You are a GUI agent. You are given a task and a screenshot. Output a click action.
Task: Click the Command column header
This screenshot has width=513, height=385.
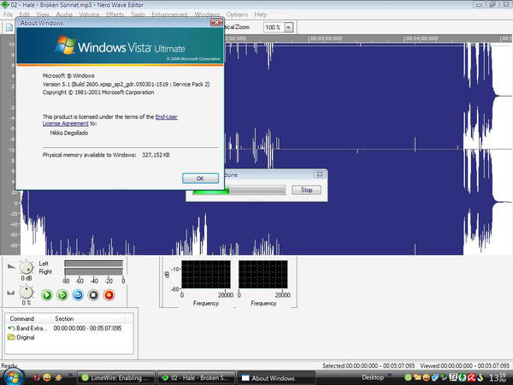point(28,318)
